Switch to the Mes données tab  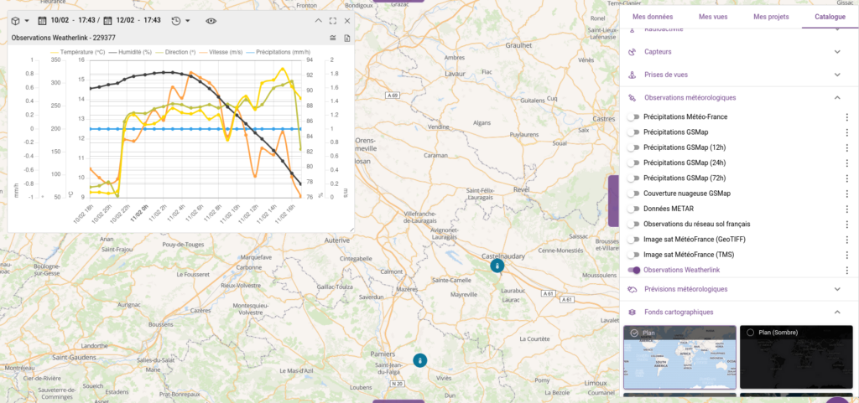tap(653, 17)
